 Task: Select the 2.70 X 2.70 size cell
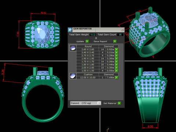(x=88, y=55)
